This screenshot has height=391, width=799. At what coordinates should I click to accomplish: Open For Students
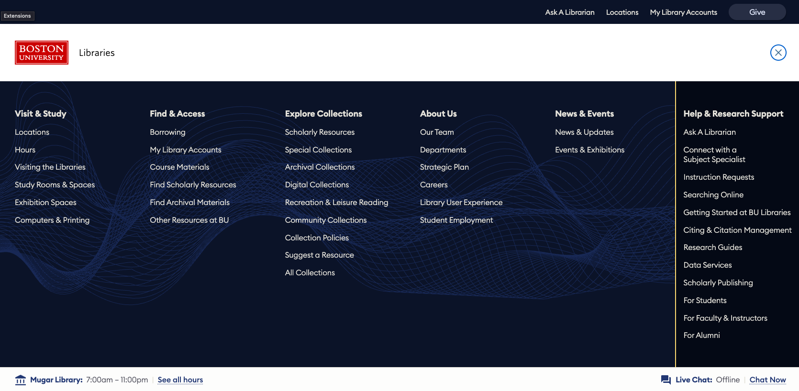(705, 300)
